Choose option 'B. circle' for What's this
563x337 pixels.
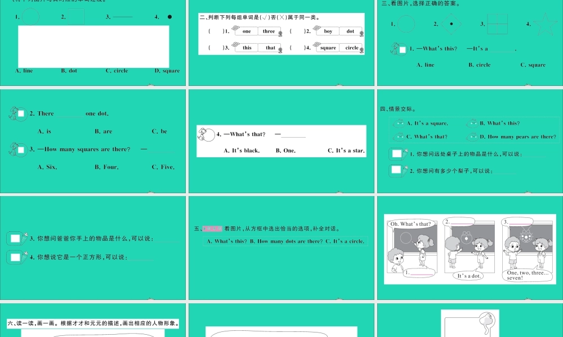479,65
